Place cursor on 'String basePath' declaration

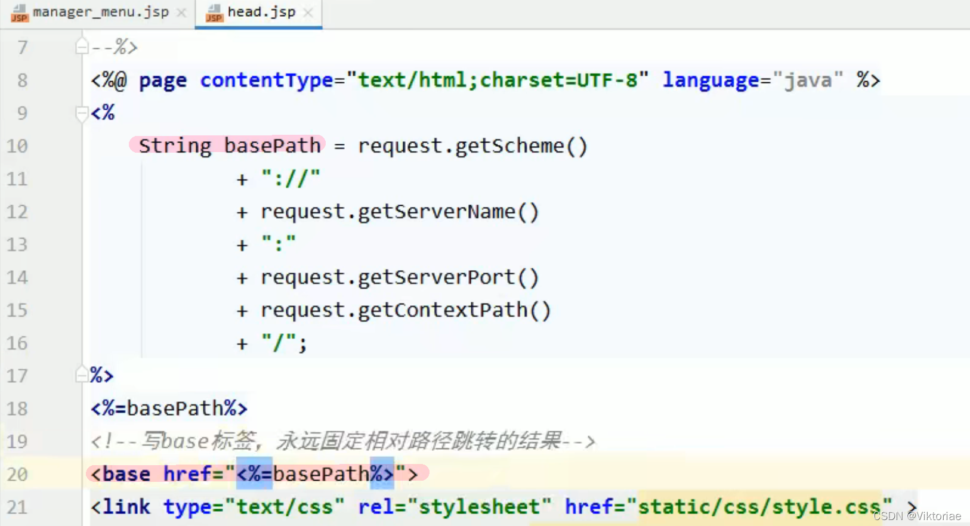tap(230, 146)
